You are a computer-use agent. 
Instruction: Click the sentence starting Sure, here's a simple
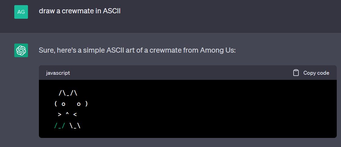pyautogui.click(x=137, y=51)
